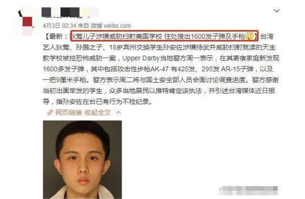Open the blurred username profile link
Screen dimensions: 305x199
click(x=70, y=12)
